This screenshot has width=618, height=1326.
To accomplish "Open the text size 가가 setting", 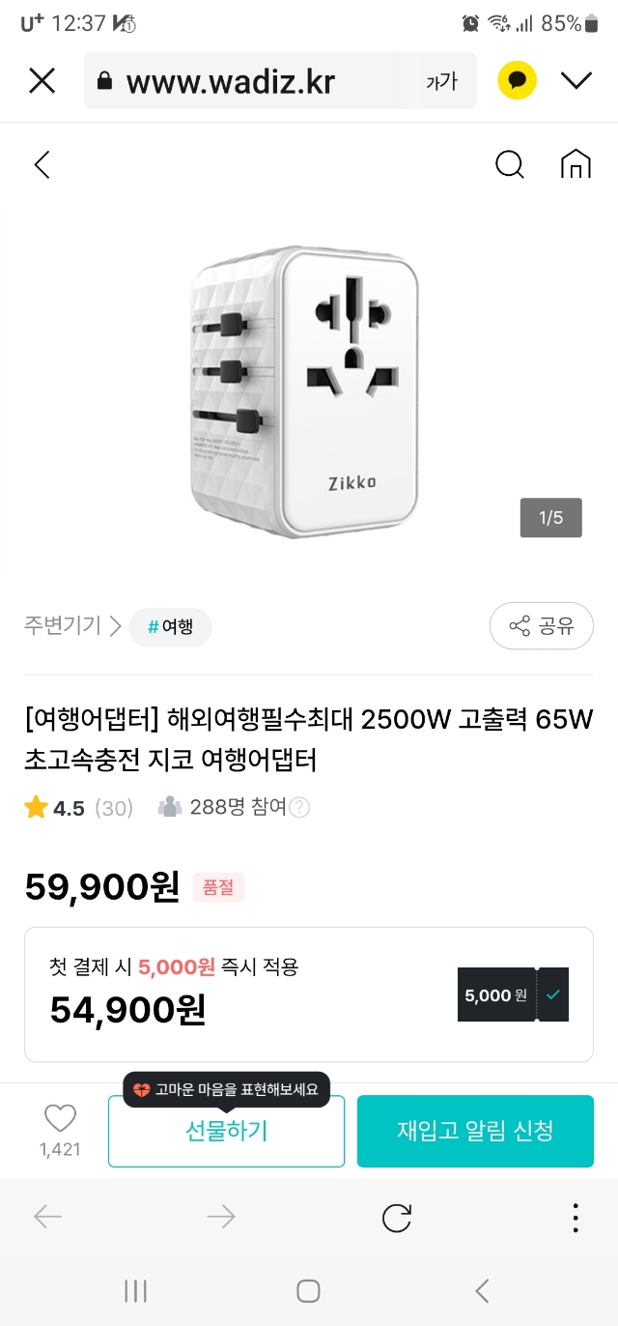I will point(441,82).
